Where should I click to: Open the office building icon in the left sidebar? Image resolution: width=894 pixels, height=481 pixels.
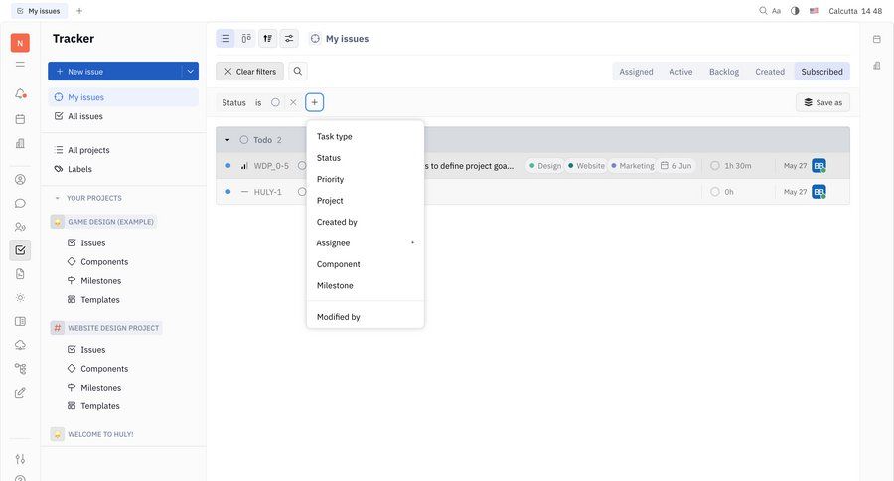point(20,143)
